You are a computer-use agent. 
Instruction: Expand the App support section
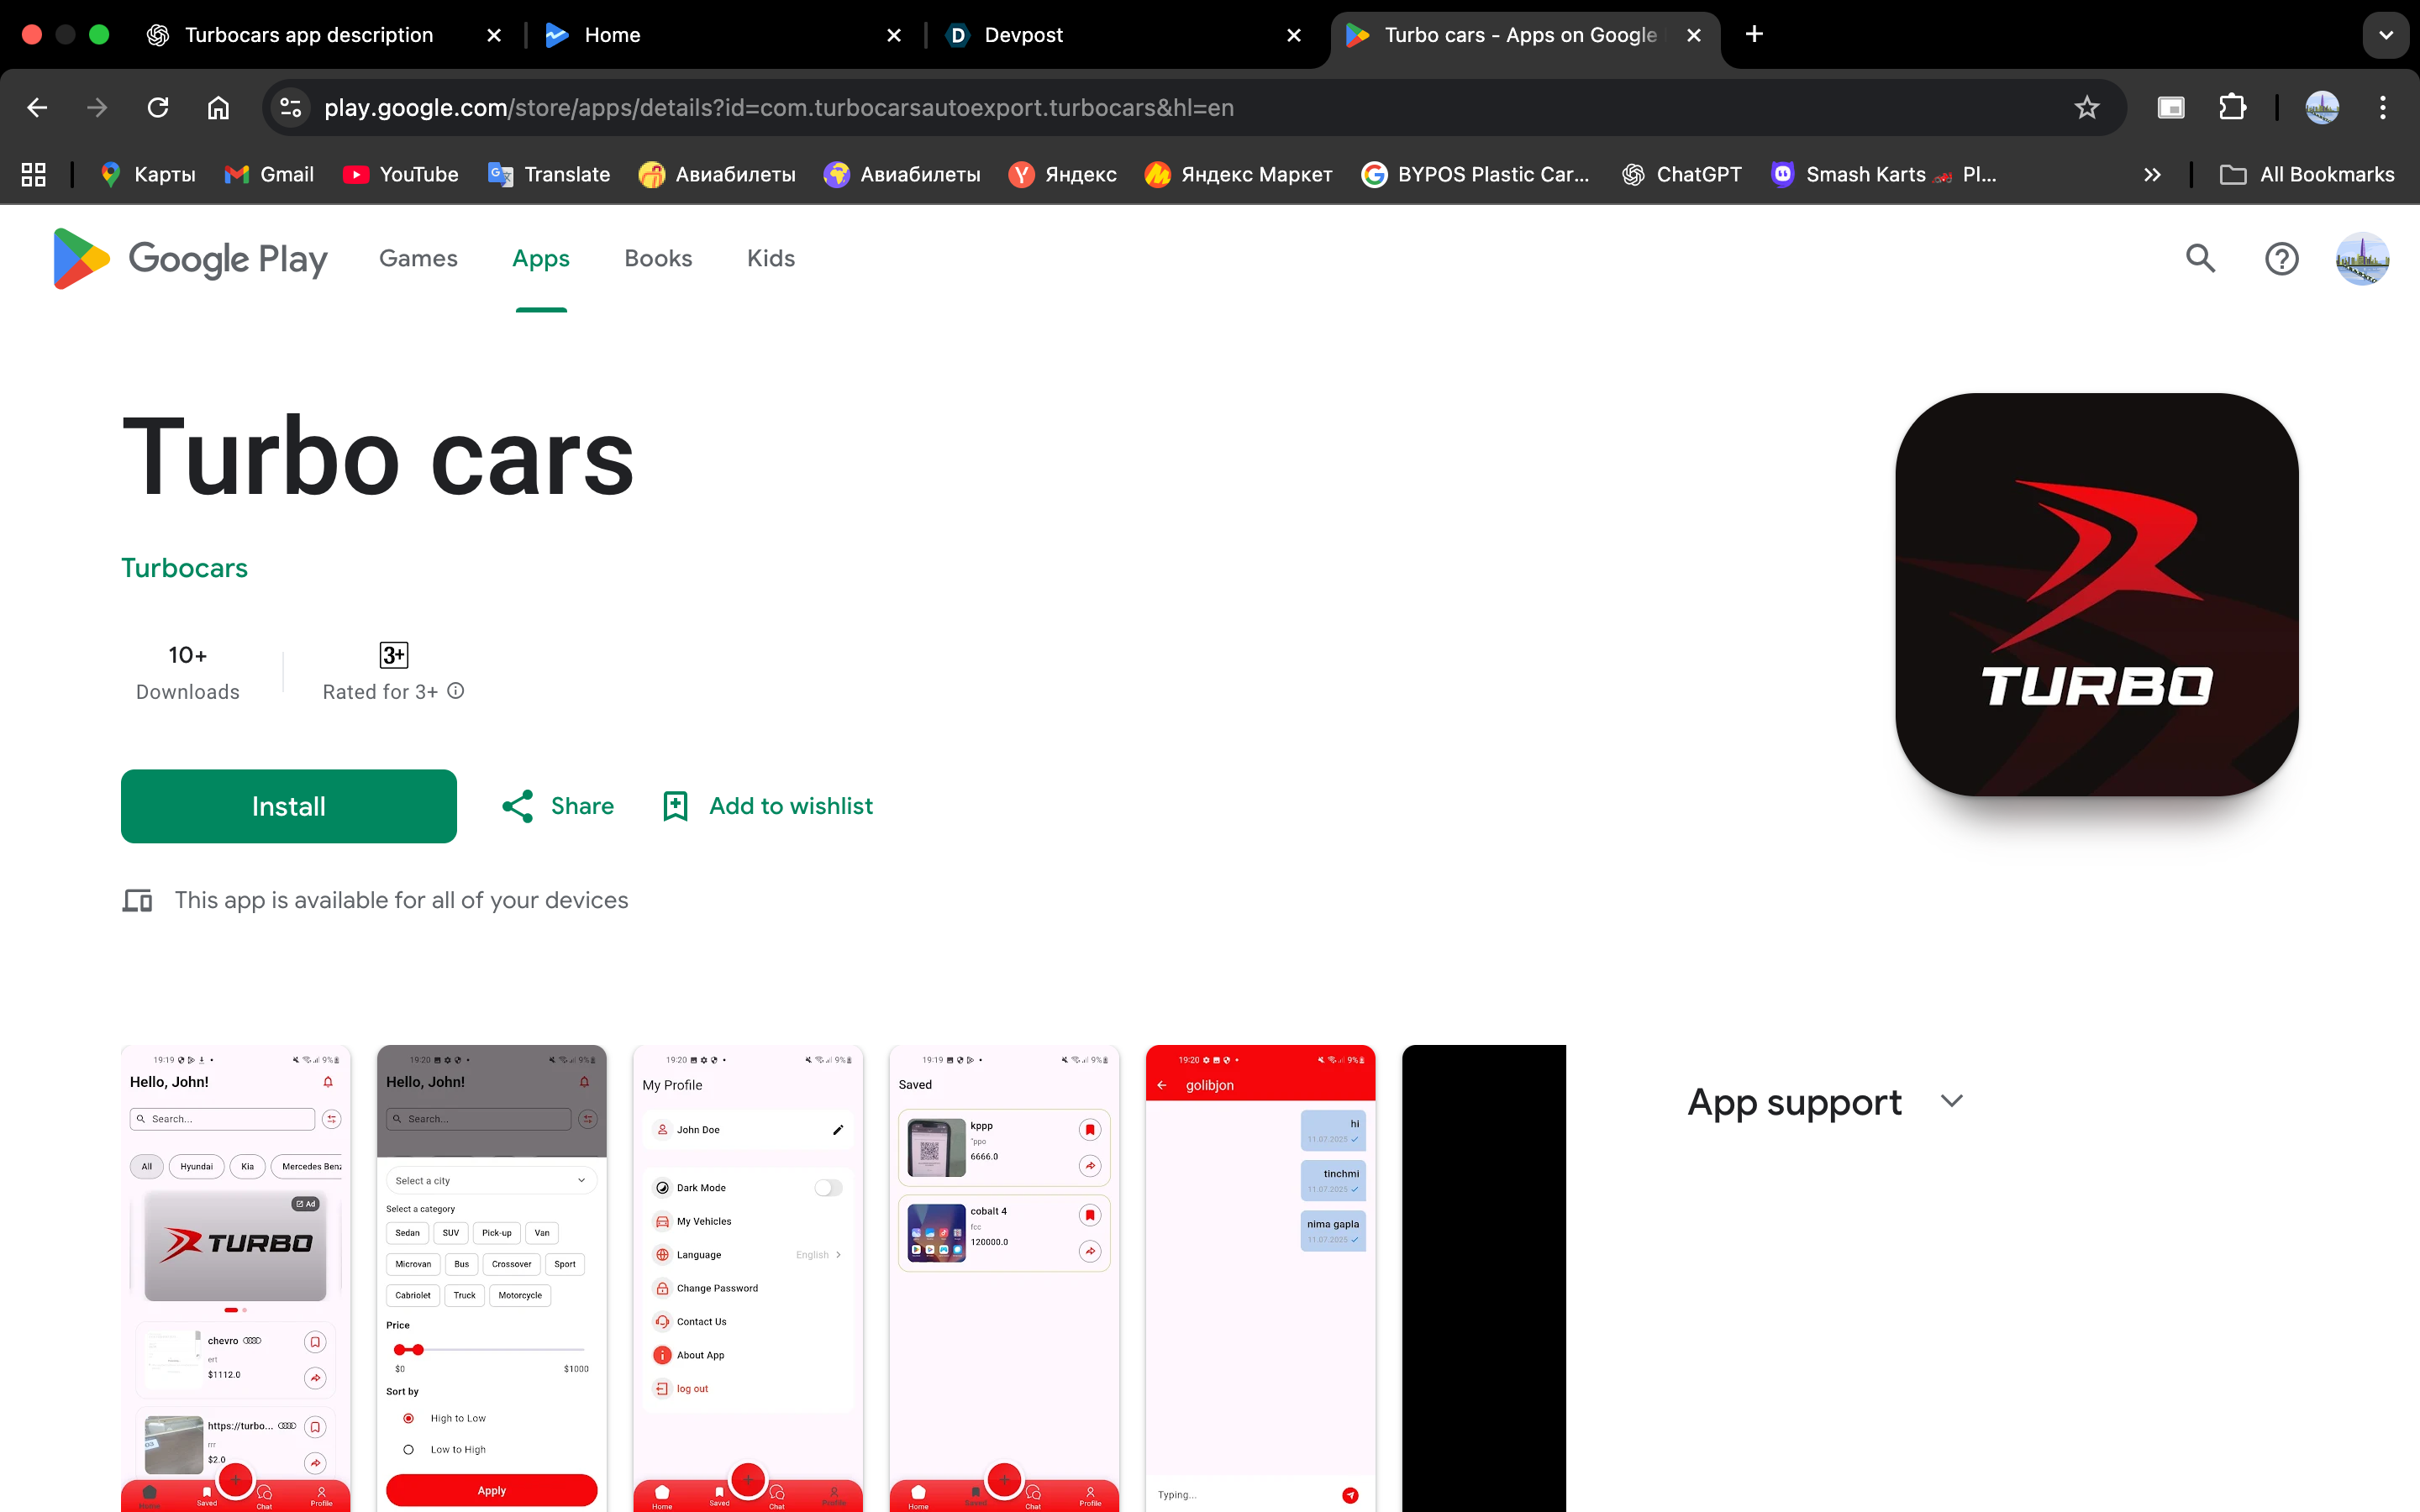(1951, 1101)
